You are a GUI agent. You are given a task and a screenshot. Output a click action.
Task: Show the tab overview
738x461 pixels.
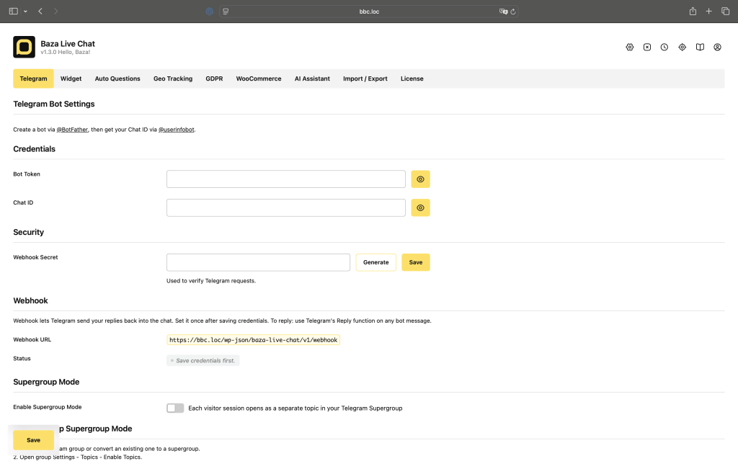pyautogui.click(x=725, y=12)
